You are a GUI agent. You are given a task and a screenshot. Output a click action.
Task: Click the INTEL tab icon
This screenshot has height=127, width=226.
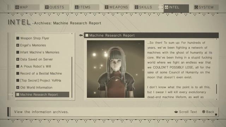(166, 7)
